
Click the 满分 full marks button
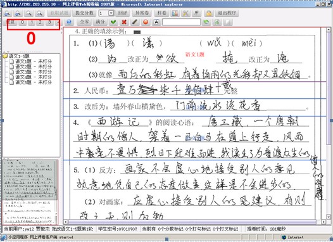pyautogui.click(x=100, y=22)
